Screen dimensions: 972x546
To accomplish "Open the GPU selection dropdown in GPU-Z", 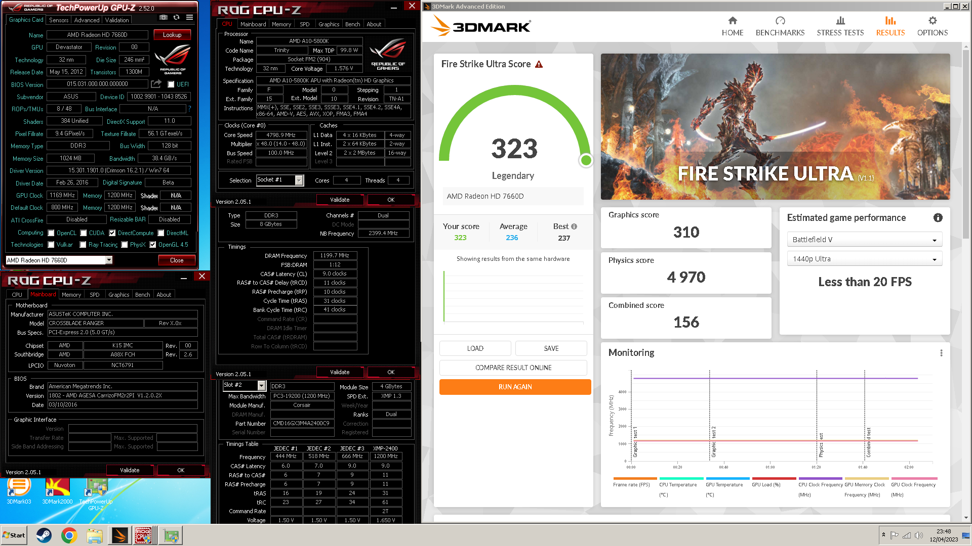I will pyautogui.click(x=109, y=260).
